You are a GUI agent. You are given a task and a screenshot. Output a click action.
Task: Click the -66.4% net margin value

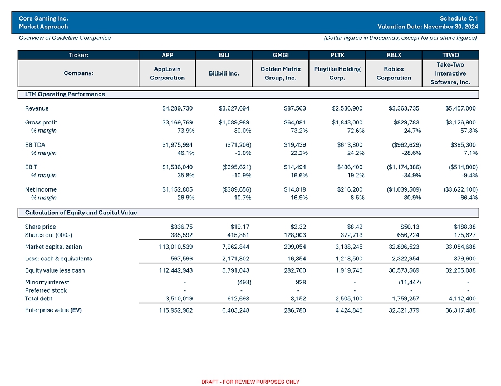click(x=468, y=198)
